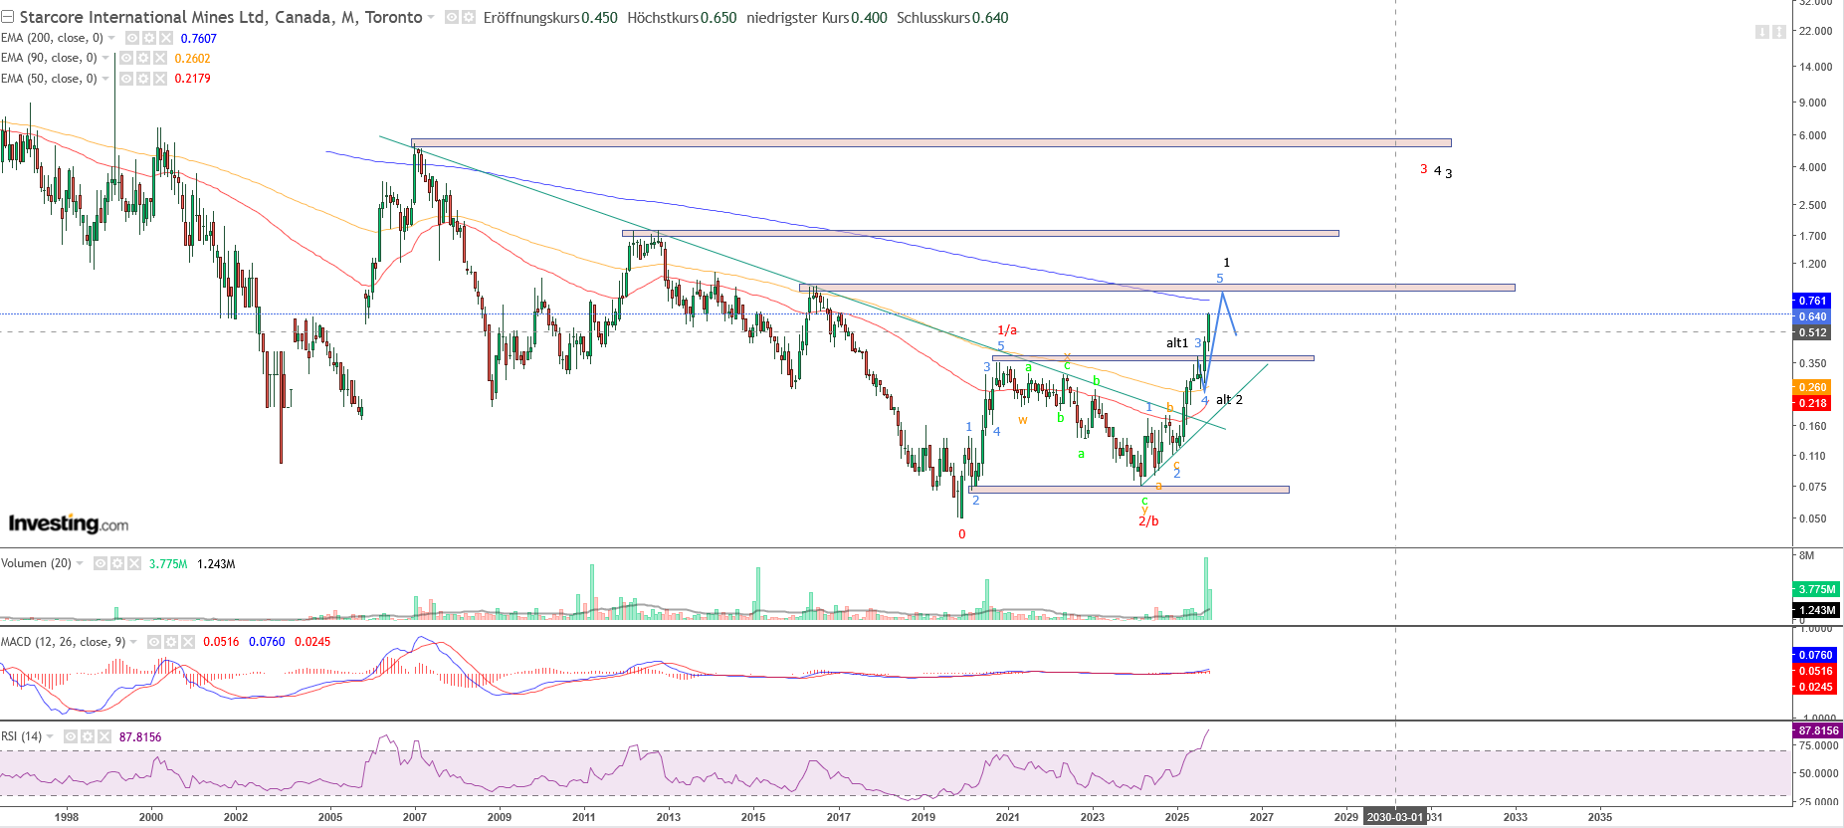This screenshot has width=1844, height=828.
Task: Open settings gear for EMA 50 indicator
Action: coord(142,78)
